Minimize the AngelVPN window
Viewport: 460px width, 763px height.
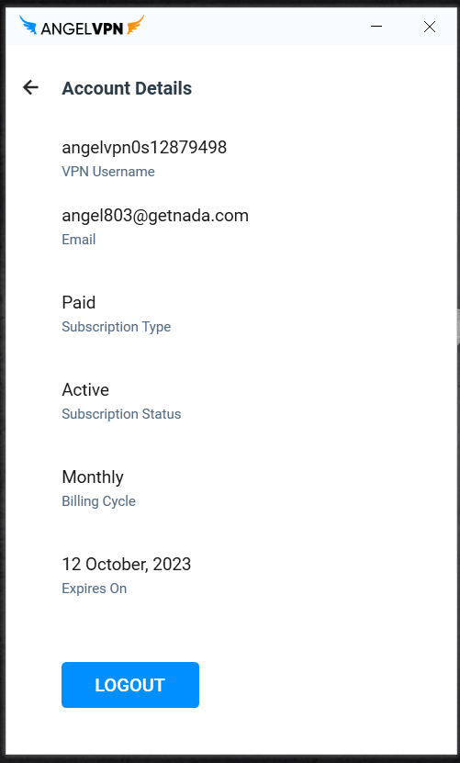point(376,27)
